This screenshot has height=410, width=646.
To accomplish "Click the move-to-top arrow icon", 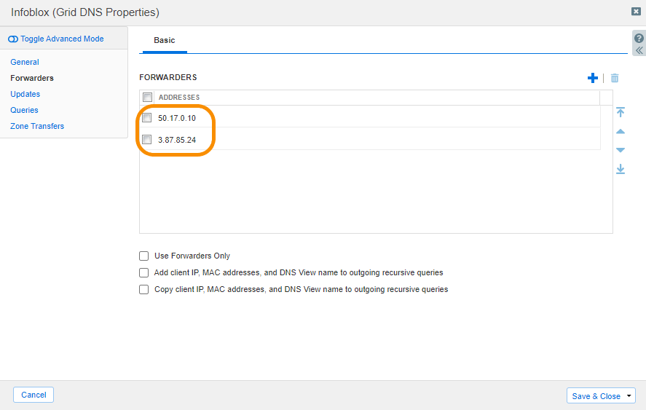I will (621, 112).
